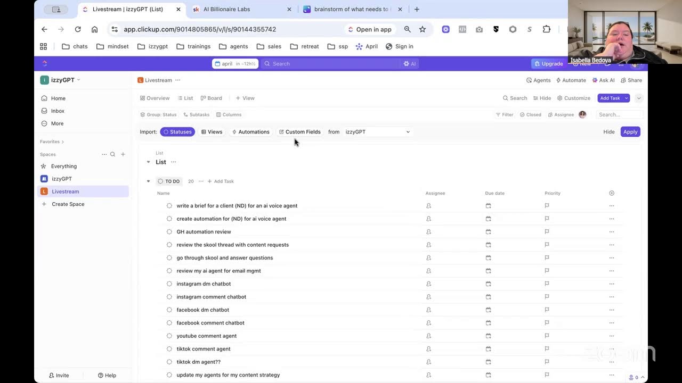Viewport: 682px width, 383px height.
Task: Toggle status circle for review the skool thread
Action: tap(169, 245)
